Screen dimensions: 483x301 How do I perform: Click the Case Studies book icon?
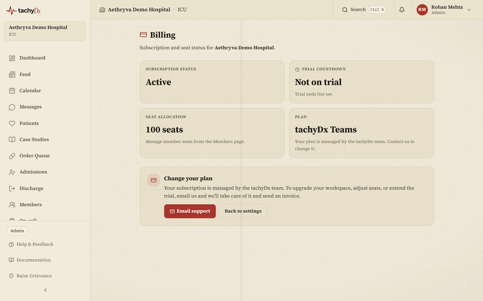click(x=12, y=140)
